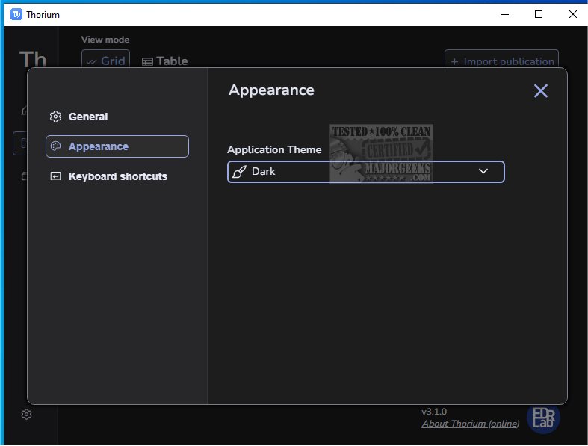Open the About Thorium (online) link
Viewport: 588px width, 446px height.
click(x=471, y=424)
